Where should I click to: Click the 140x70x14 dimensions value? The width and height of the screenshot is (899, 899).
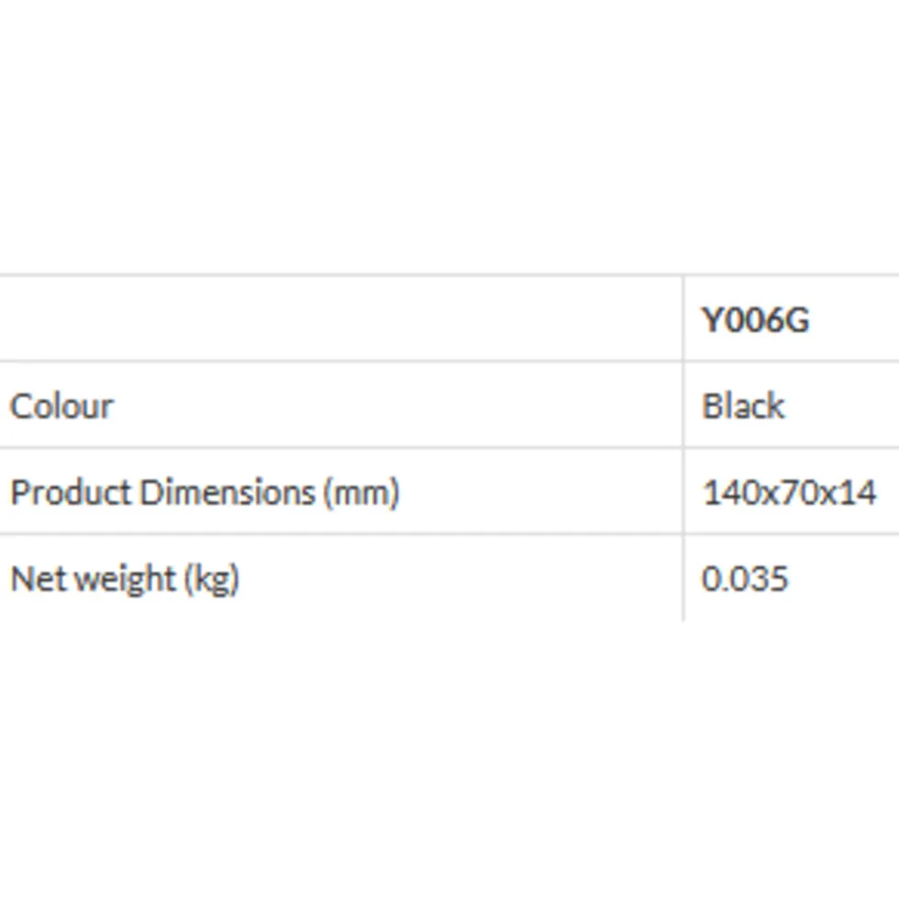tap(789, 493)
